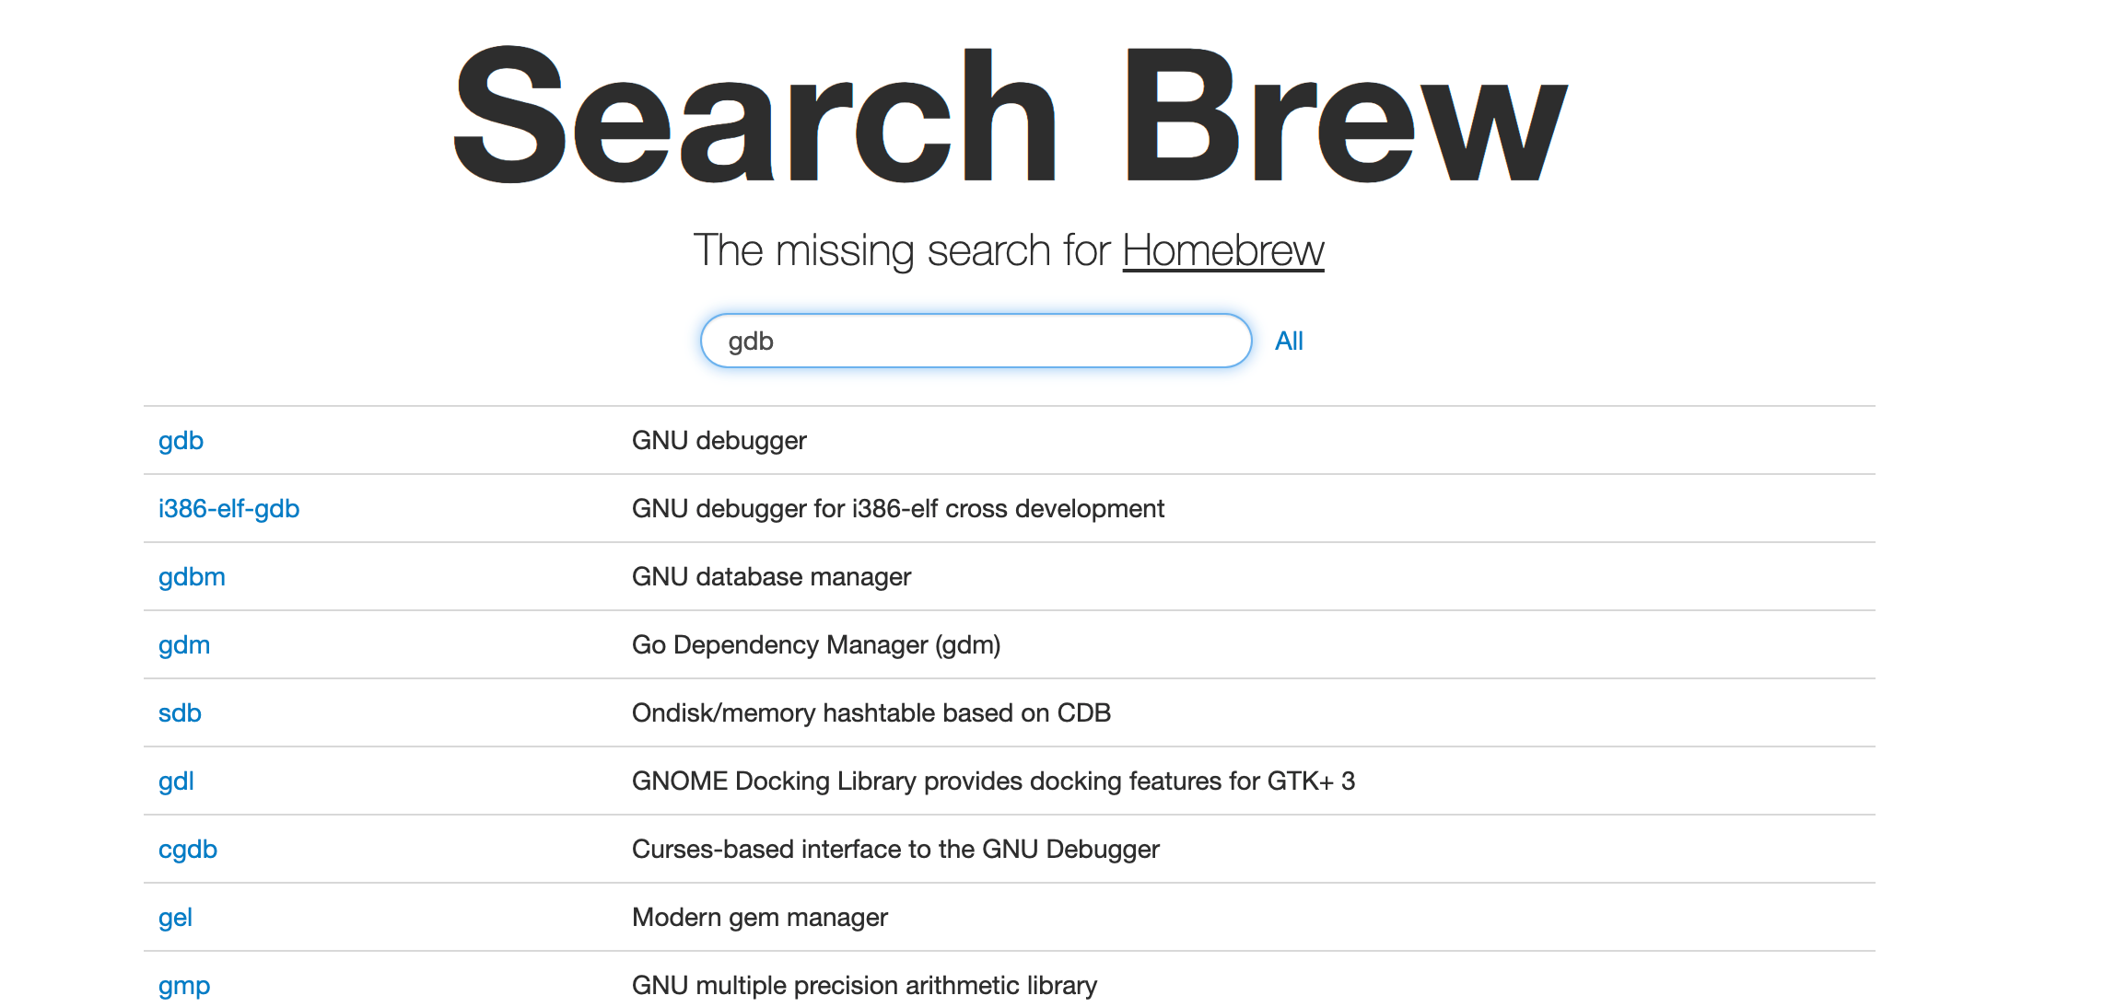Open the gdm formula link

(x=184, y=645)
